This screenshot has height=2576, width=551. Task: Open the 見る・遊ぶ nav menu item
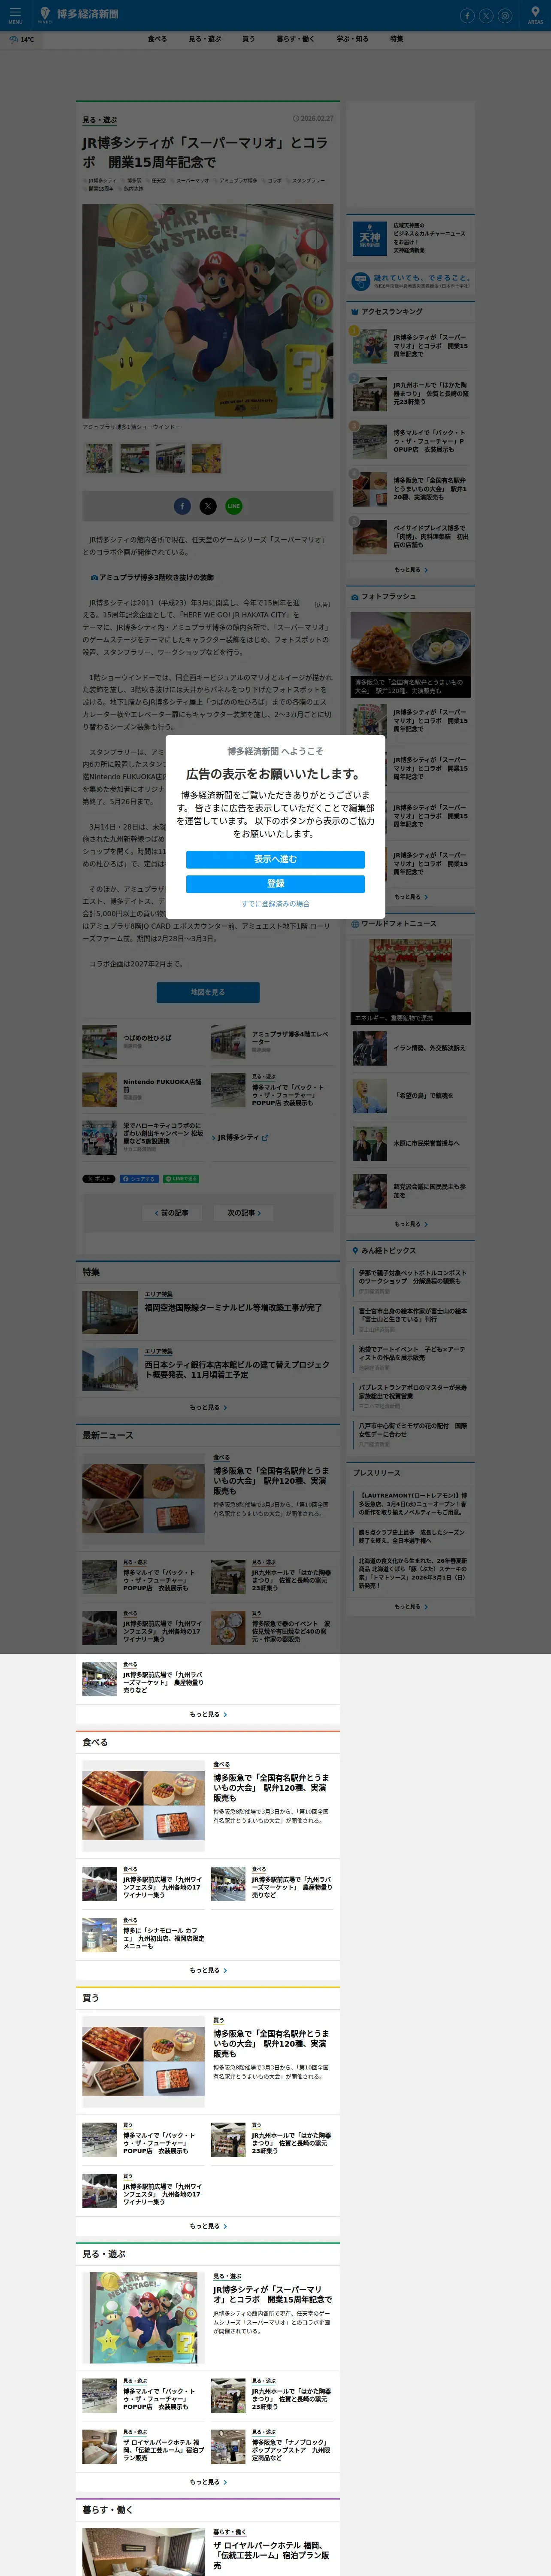click(x=205, y=39)
